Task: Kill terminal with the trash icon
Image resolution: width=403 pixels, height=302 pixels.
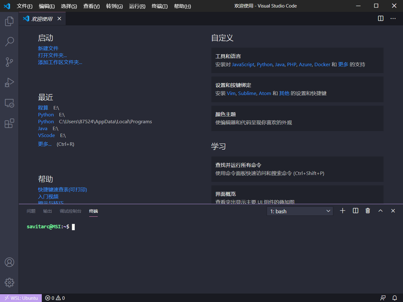Action: 368,211
